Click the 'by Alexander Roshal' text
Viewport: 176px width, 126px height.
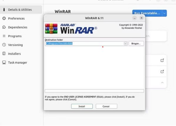click(132, 28)
